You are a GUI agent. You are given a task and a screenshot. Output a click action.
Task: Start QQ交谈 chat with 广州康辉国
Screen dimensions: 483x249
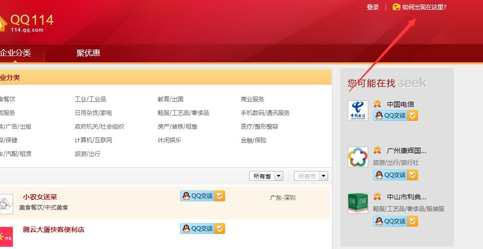coord(390,175)
